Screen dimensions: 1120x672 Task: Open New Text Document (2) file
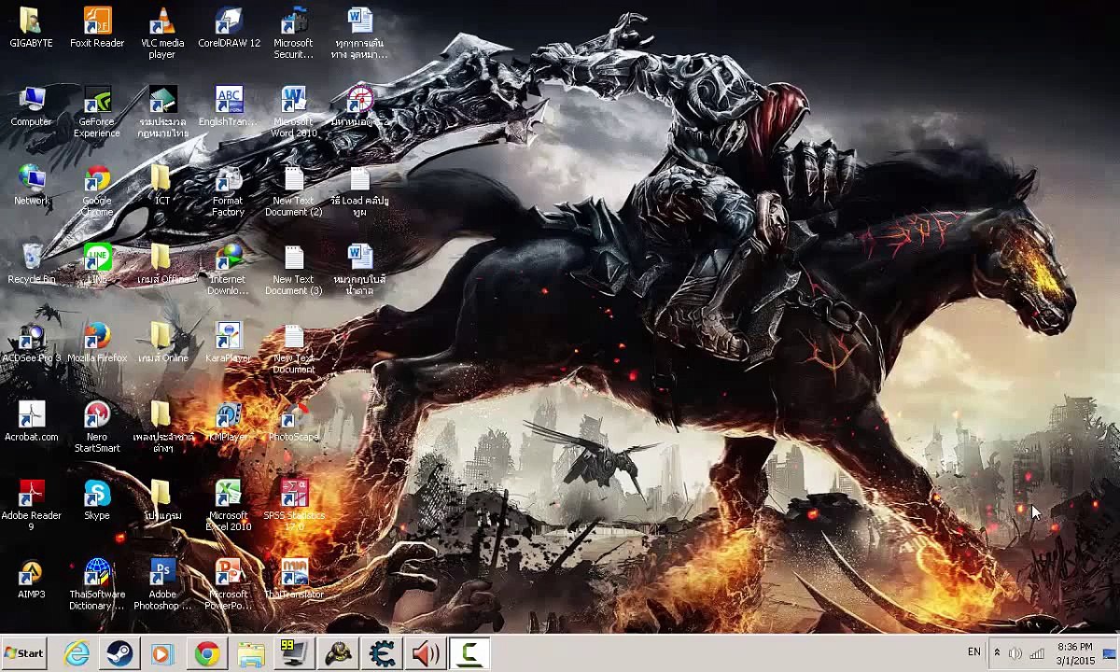point(294,190)
